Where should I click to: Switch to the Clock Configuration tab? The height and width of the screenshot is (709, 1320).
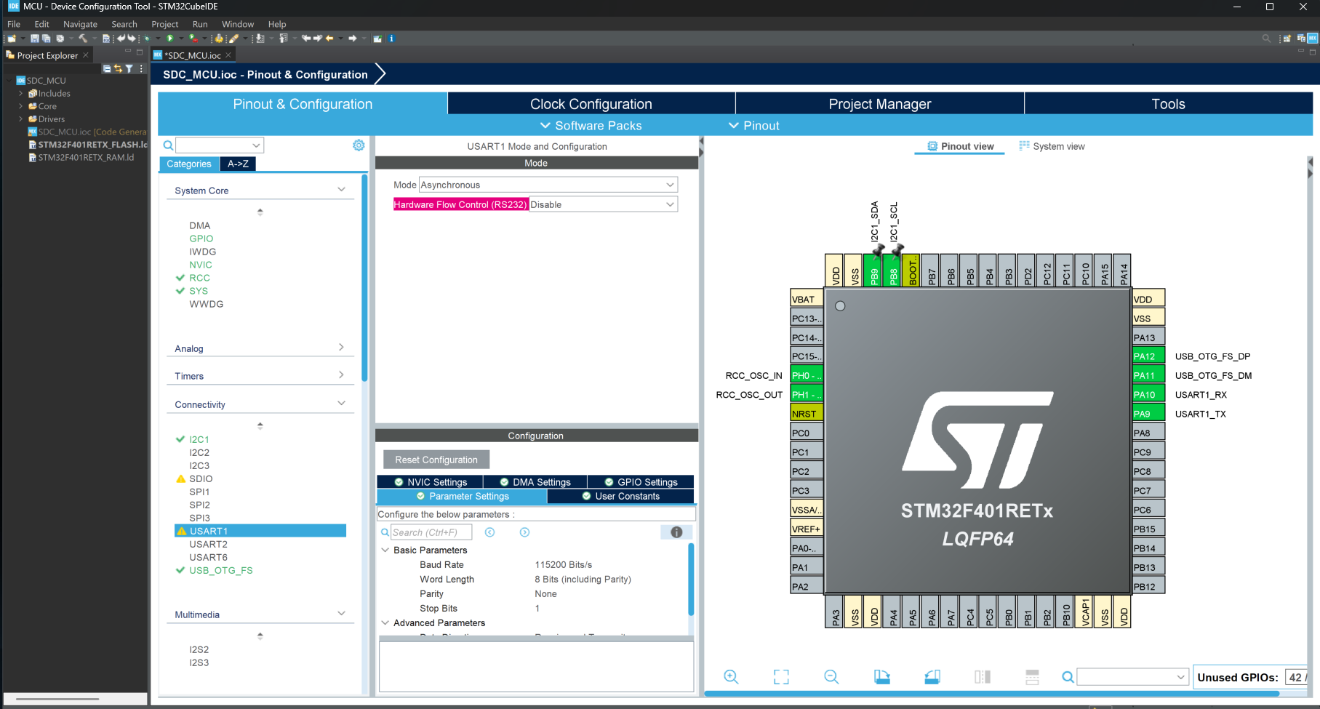coord(591,104)
